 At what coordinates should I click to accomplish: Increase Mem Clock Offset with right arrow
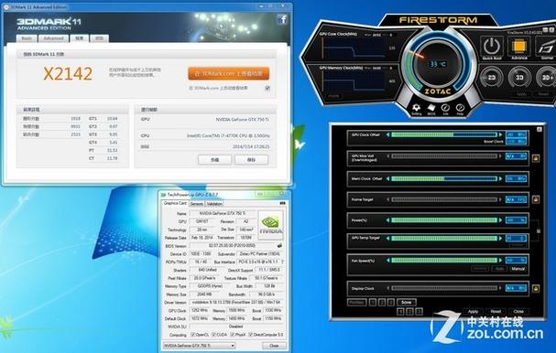(500, 179)
